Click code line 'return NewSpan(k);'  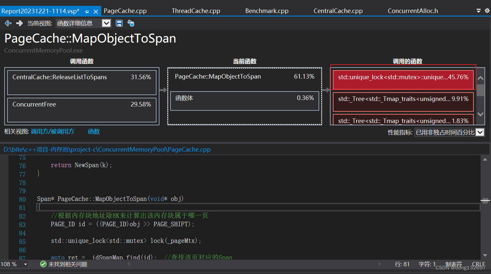pos(81,165)
